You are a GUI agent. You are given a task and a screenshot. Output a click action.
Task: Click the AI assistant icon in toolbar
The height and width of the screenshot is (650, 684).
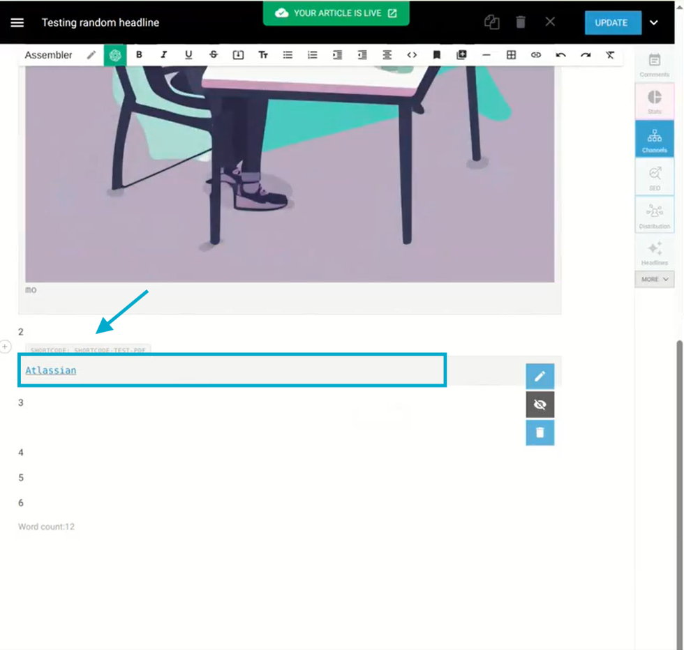pos(115,55)
